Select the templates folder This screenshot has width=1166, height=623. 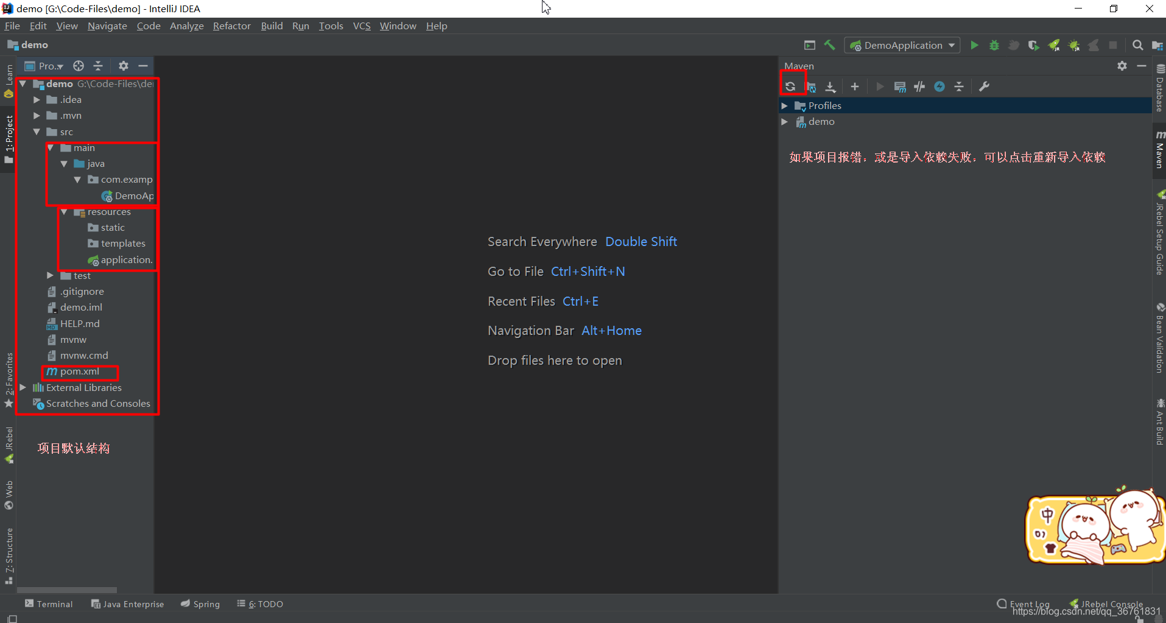coord(117,243)
